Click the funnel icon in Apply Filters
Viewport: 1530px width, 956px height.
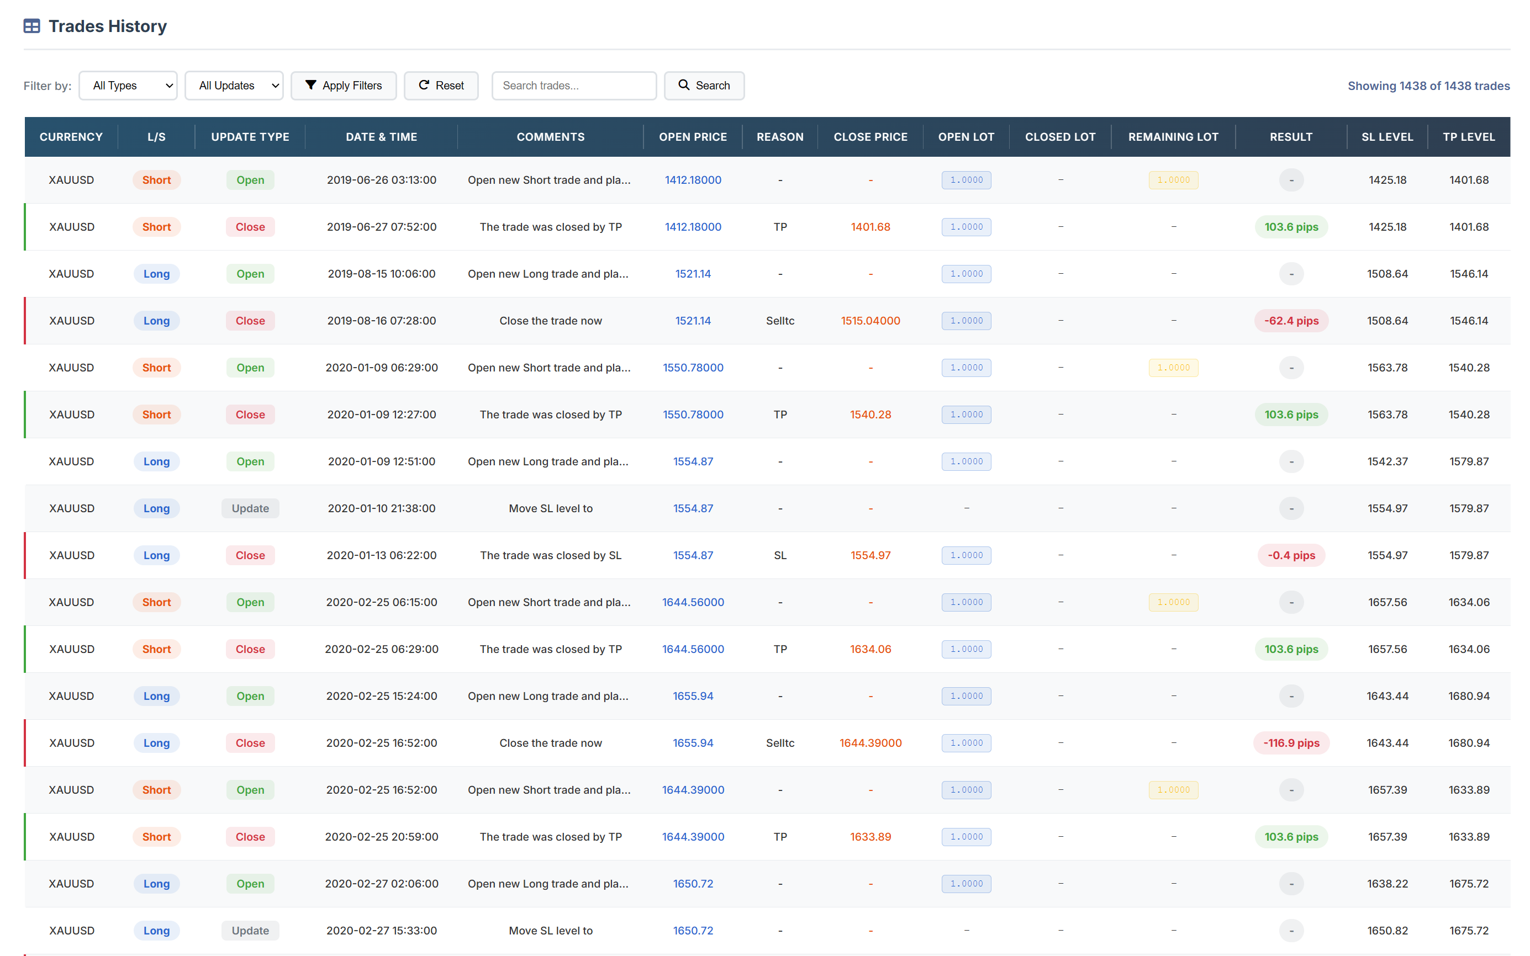(x=310, y=84)
